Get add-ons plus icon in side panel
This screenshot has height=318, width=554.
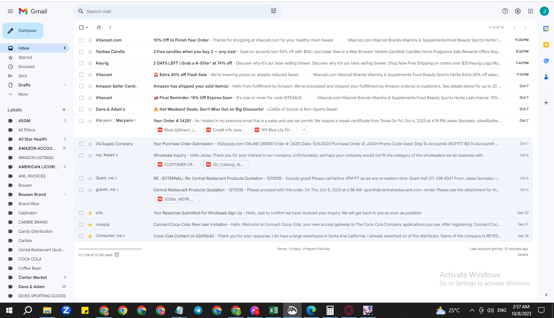click(546, 103)
